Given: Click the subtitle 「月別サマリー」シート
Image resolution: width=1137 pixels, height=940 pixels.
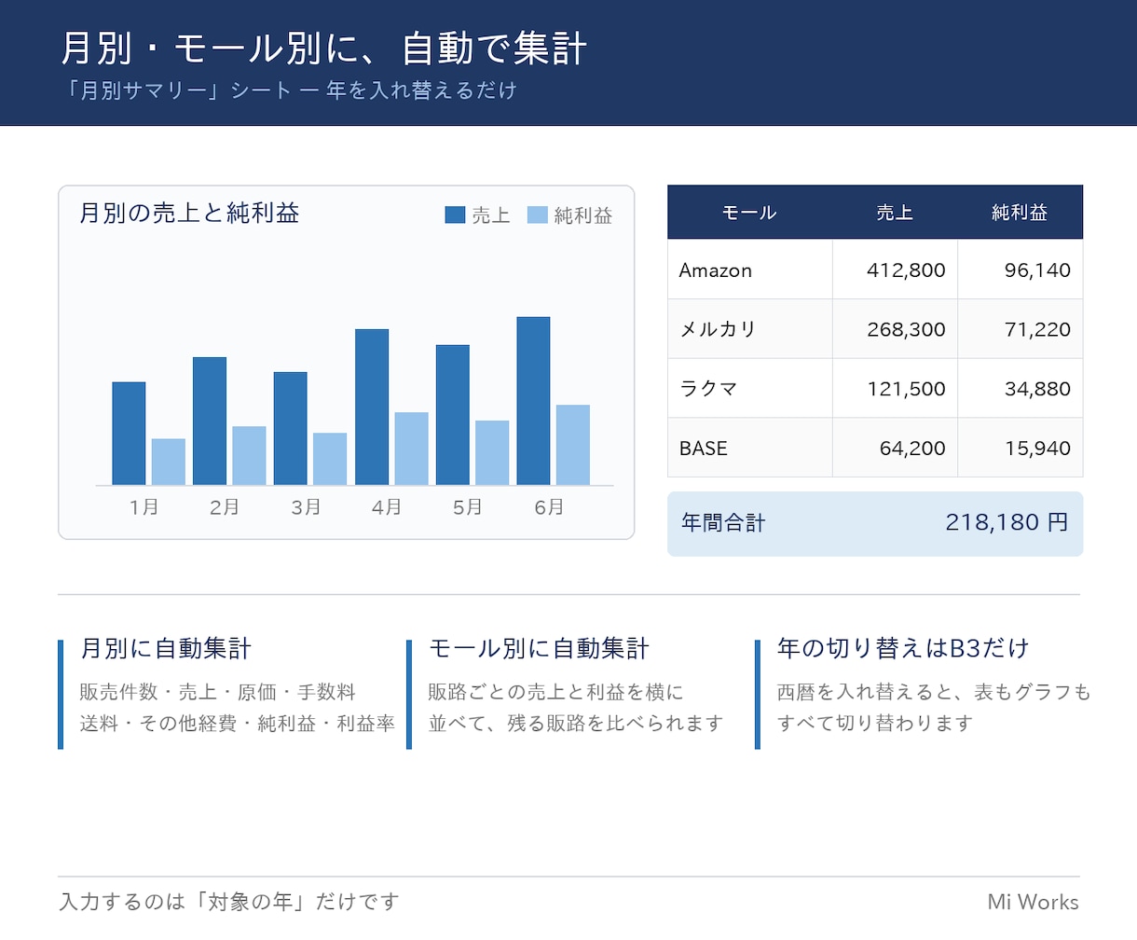Looking at the screenshot, I should 179,90.
